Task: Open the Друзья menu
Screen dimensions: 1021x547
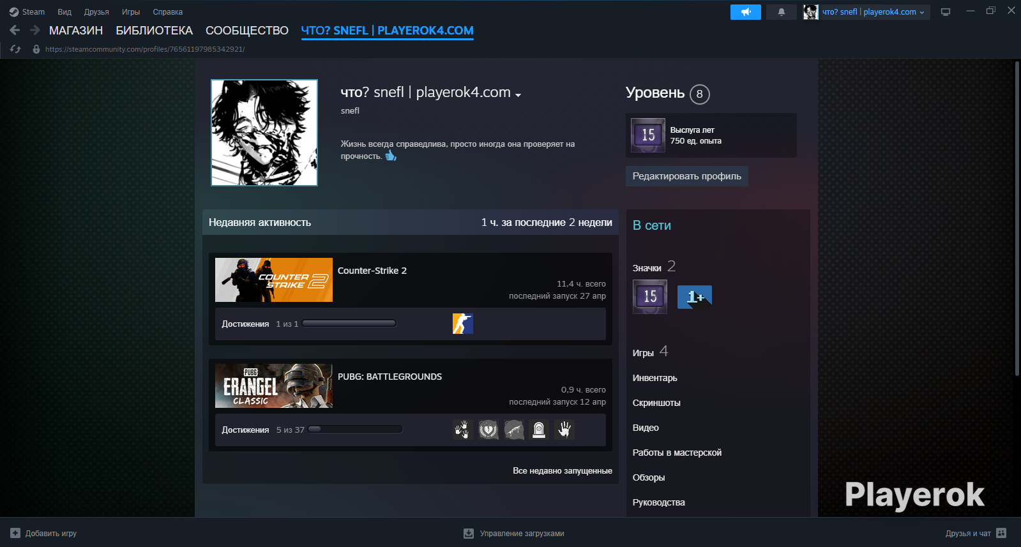Action: tap(96, 12)
